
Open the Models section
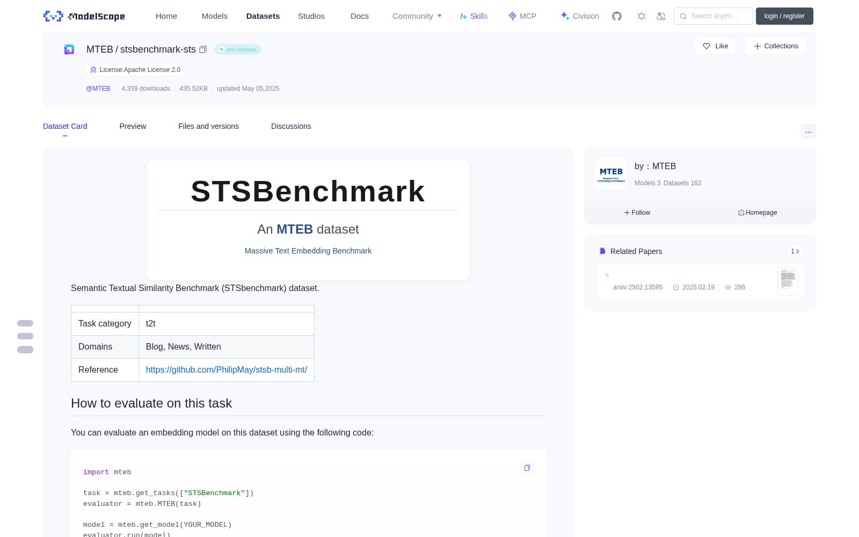tap(215, 16)
